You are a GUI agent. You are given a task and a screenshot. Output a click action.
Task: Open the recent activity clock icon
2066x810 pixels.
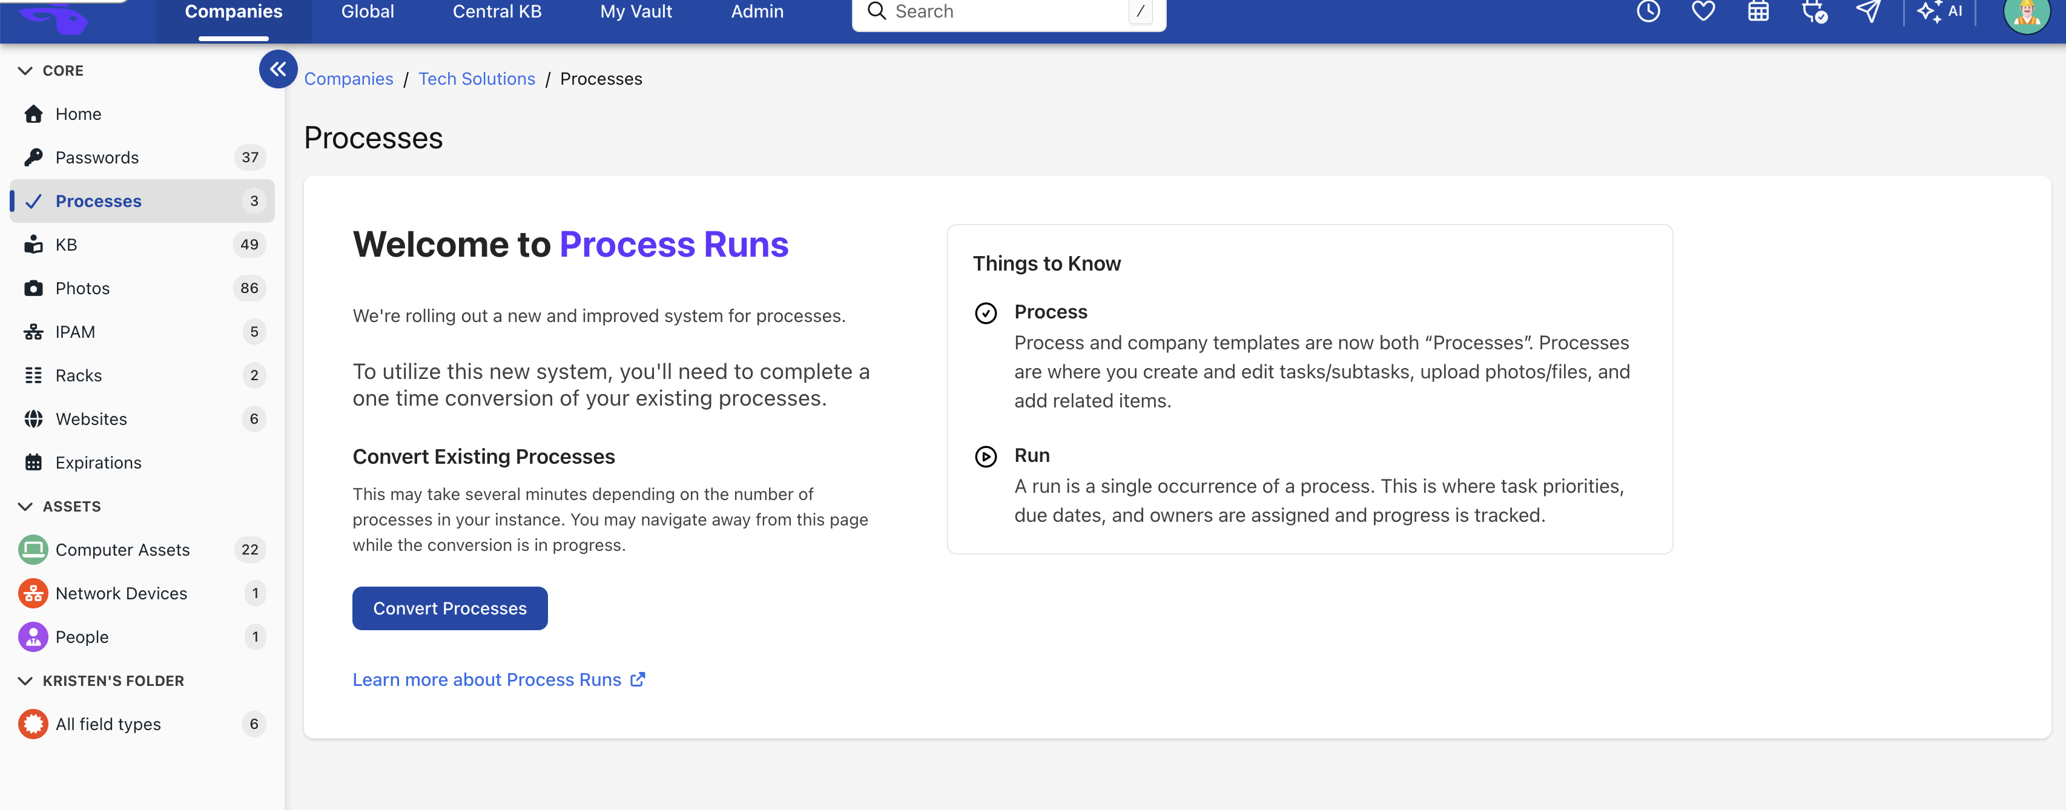point(1648,12)
